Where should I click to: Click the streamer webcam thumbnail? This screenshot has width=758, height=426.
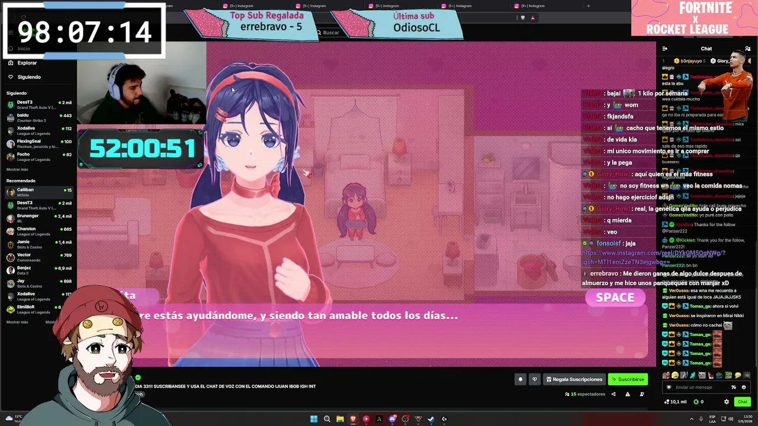[141, 82]
